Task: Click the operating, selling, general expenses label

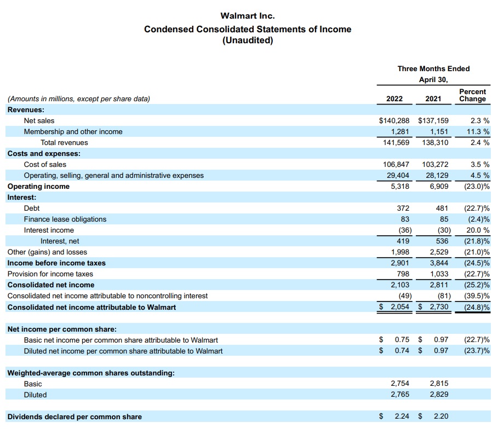Action: 114,176
